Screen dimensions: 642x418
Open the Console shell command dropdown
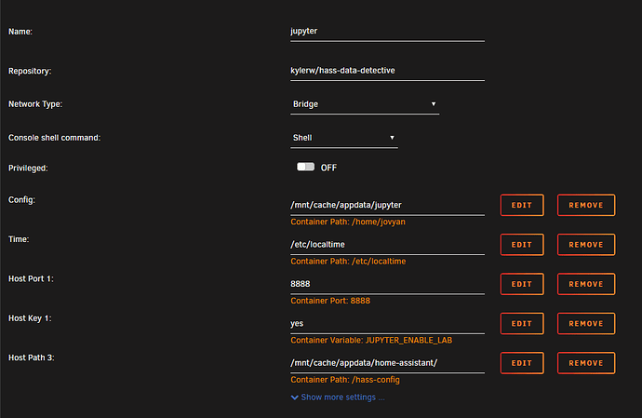pos(344,138)
